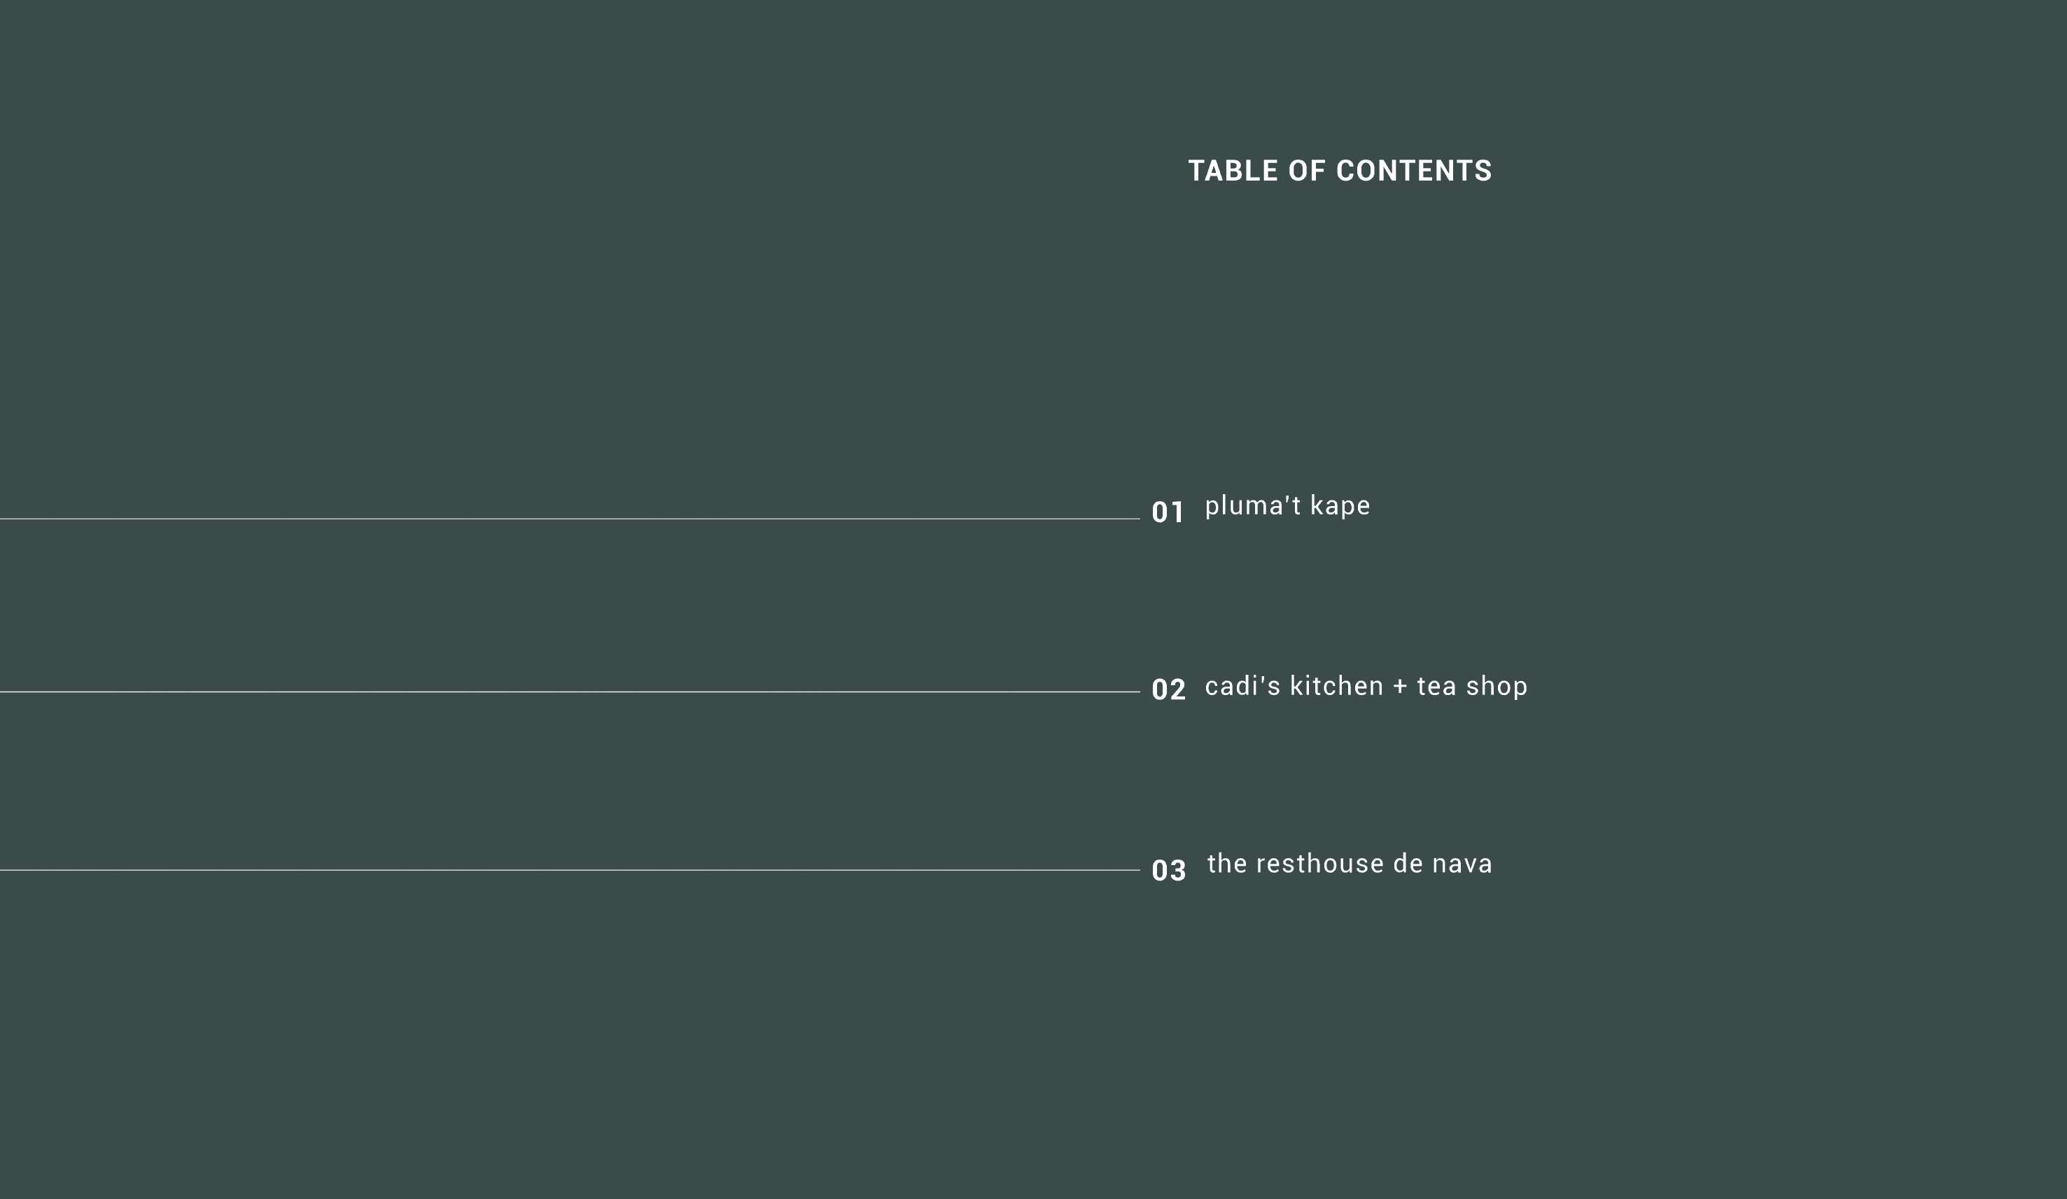This screenshot has height=1199, width=2067.
Task: Click the word TABLE in the heading
Action: pos(1233,171)
